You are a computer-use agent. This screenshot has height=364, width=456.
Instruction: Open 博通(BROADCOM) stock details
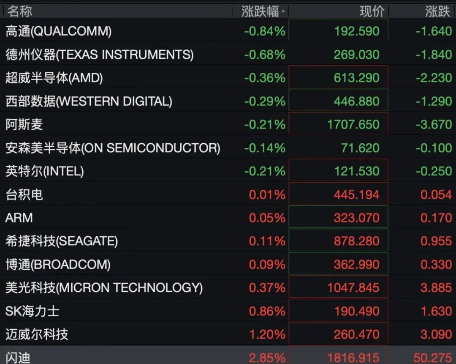(x=228, y=264)
